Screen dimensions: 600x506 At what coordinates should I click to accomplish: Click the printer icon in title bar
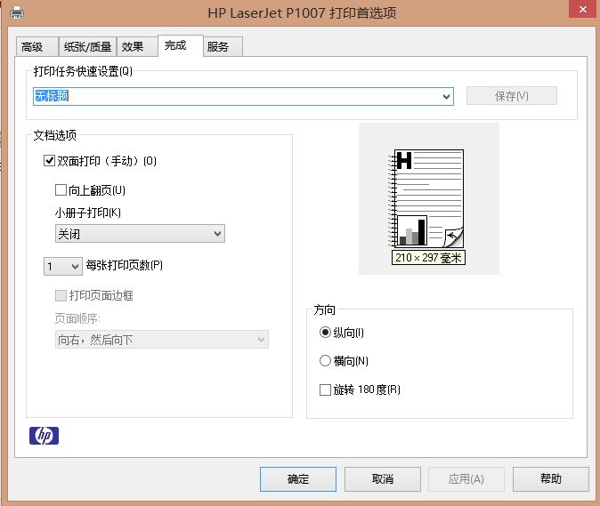pyautogui.click(x=16, y=12)
